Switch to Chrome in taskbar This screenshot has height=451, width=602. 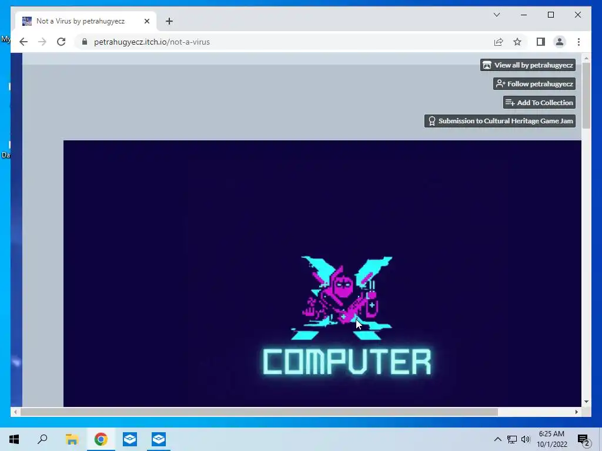(x=101, y=439)
